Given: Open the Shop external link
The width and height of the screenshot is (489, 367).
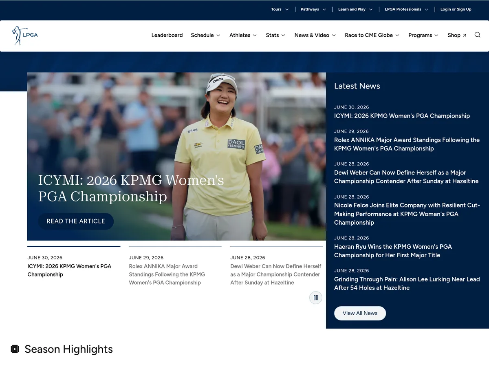Looking at the screenshot, I should 457,35.
